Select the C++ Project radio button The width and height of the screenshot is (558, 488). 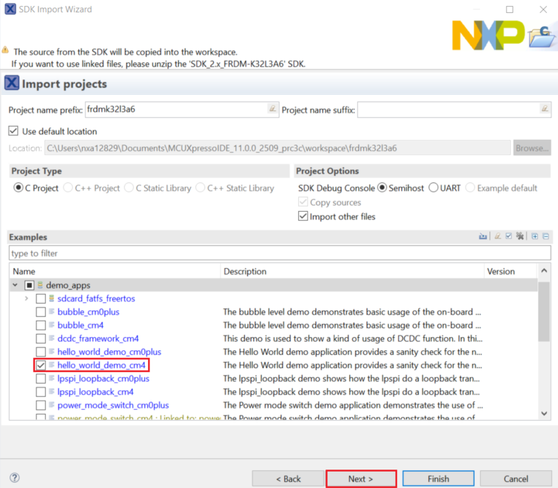[x=68, y=187]
